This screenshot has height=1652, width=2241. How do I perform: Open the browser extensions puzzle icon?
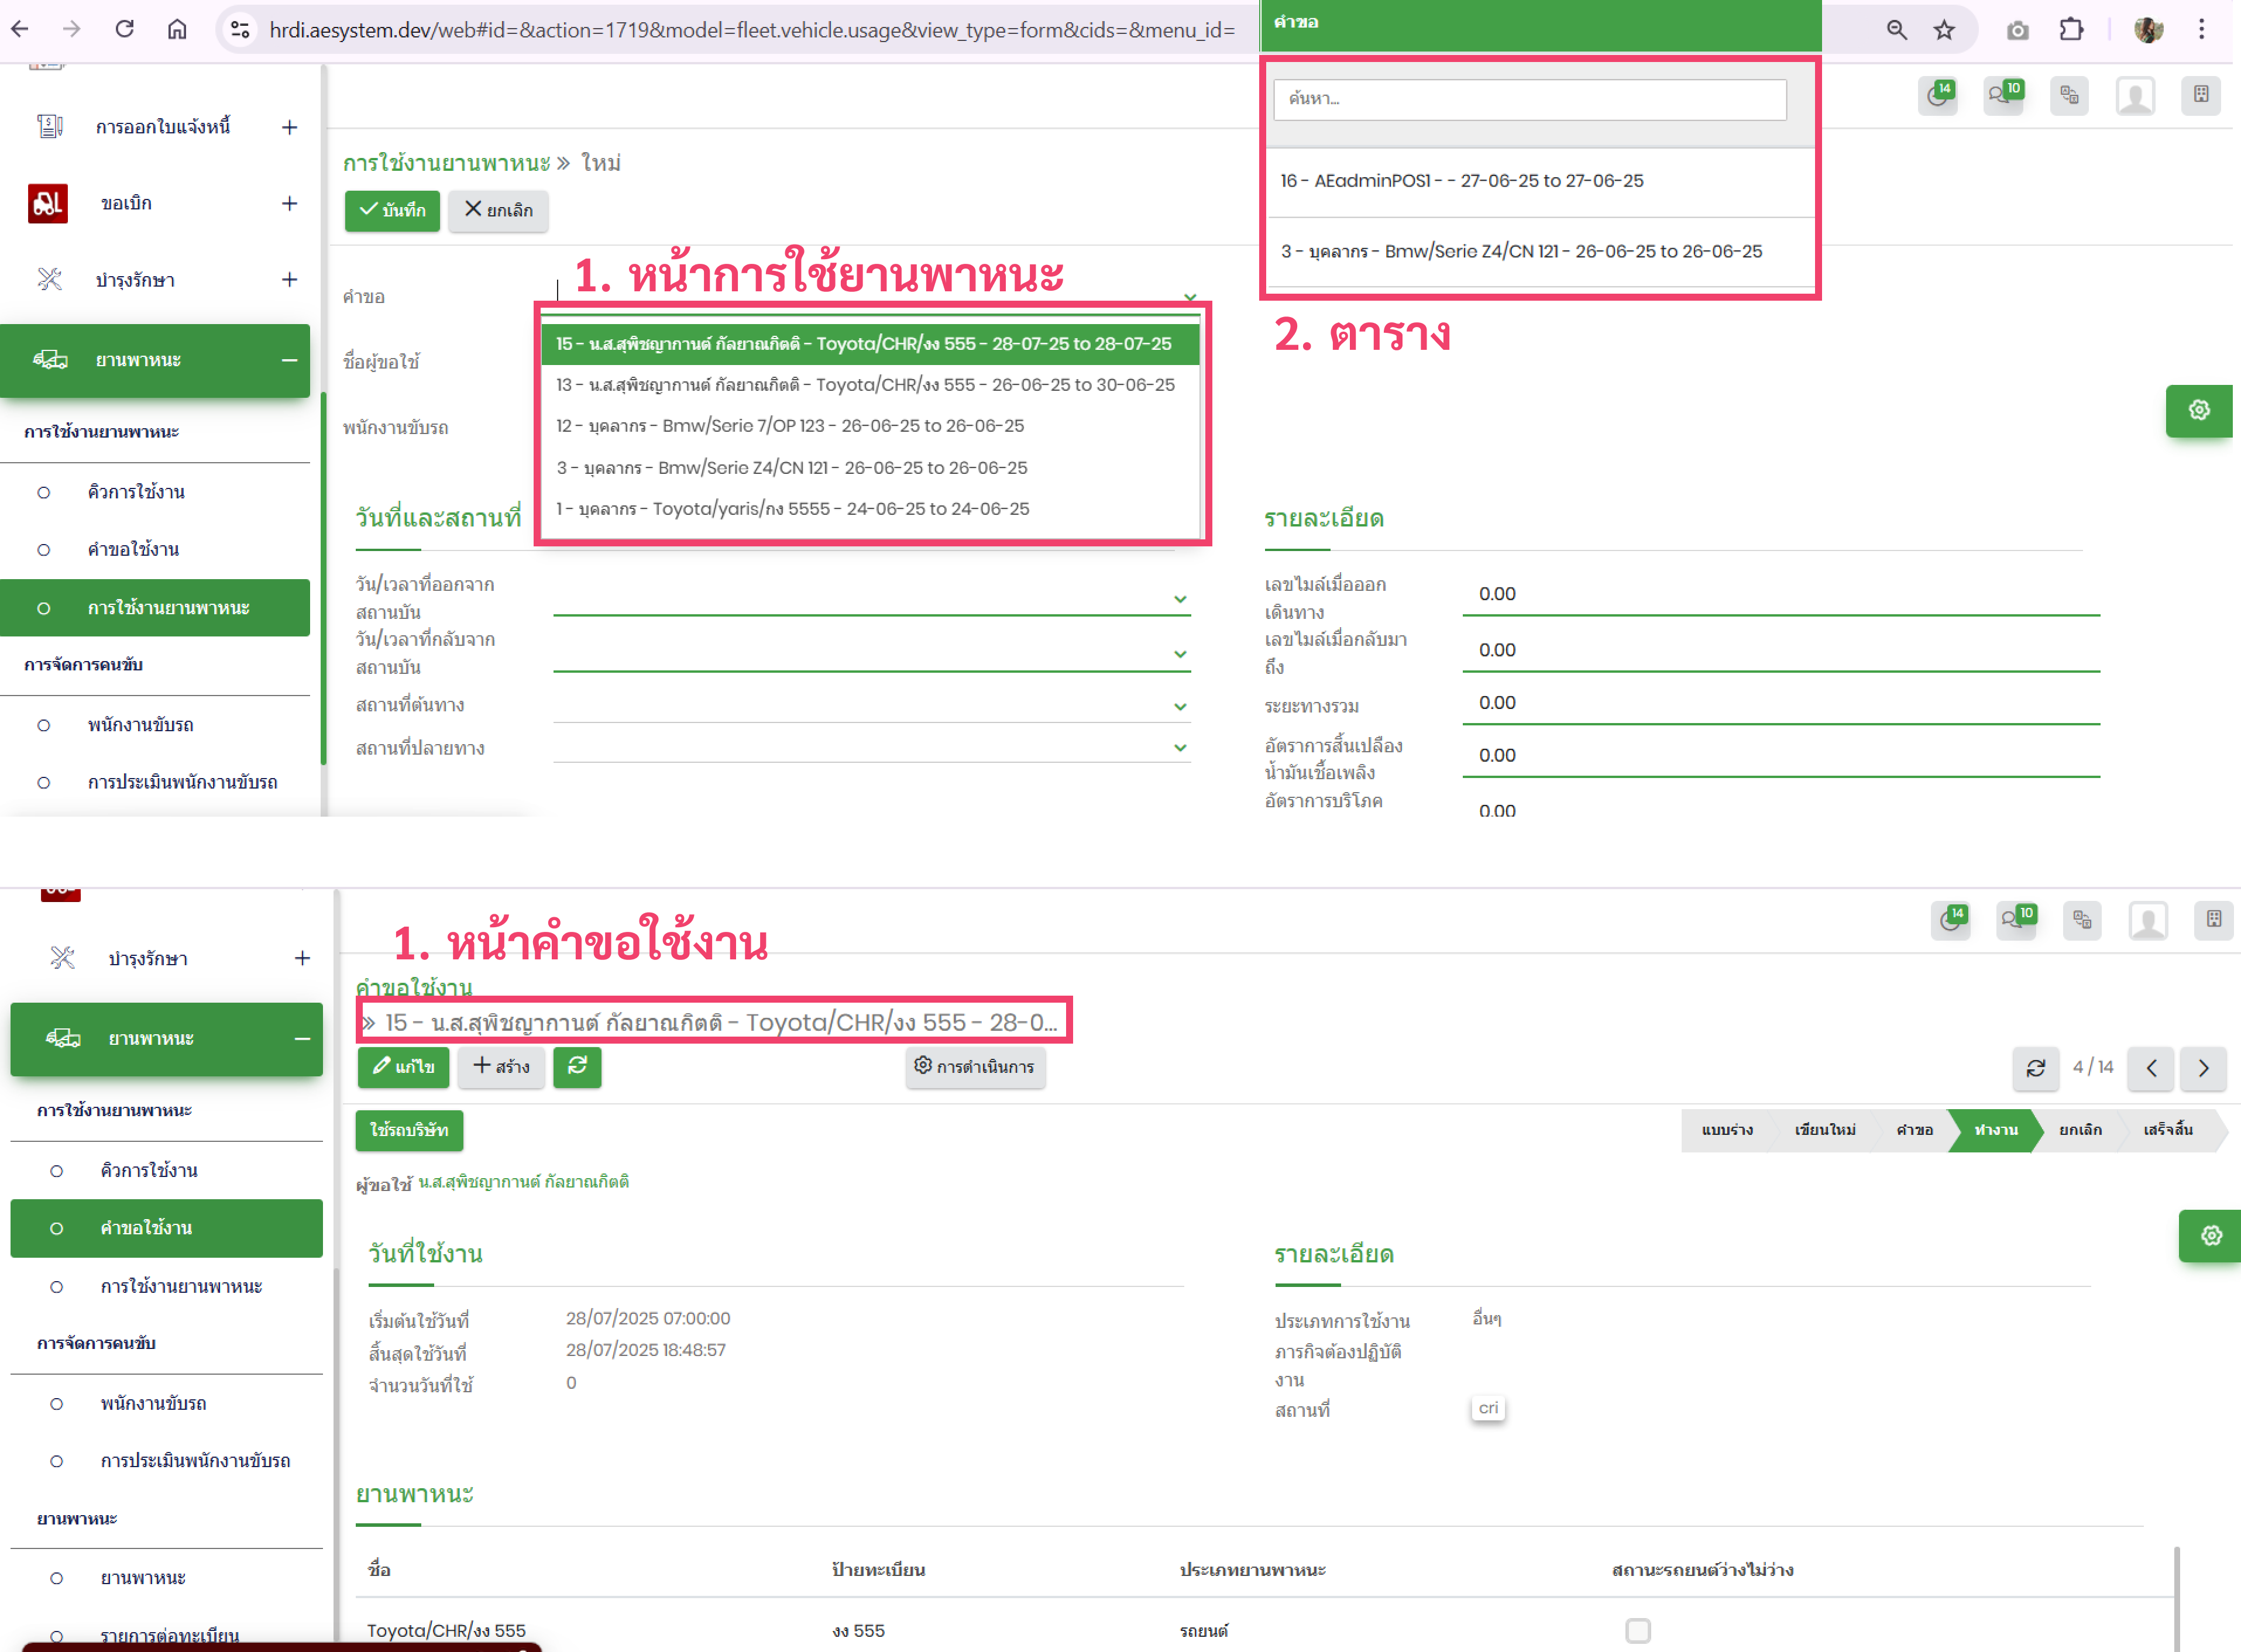click(x=2071, y=30)
